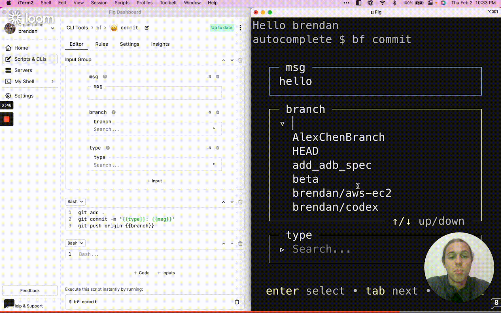The image size is (501, 313).
Task: Select HEAD in terminal branch list
Action: click(305, 151)
